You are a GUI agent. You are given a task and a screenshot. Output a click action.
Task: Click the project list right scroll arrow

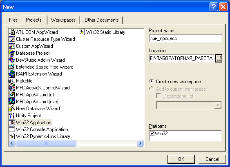point(140,143)
